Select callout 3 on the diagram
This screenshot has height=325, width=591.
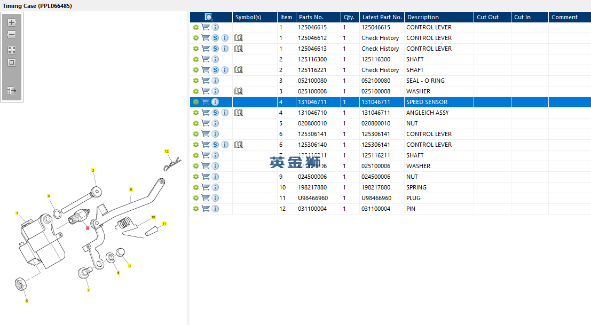(x=49, y=196)
